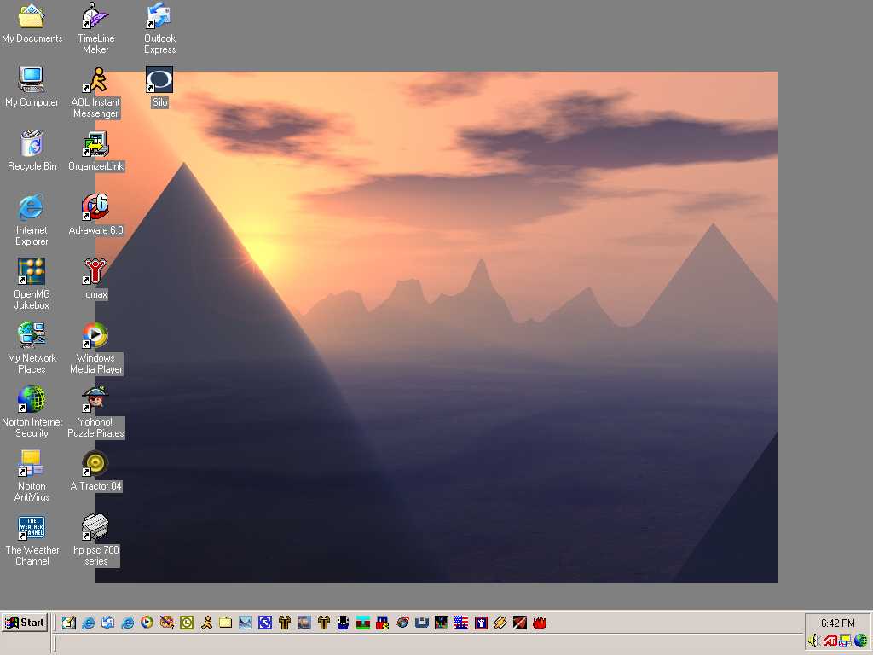Click the AIM running man Quick Launch icon
Screen dimensions: 873x655
pos(206,623)
